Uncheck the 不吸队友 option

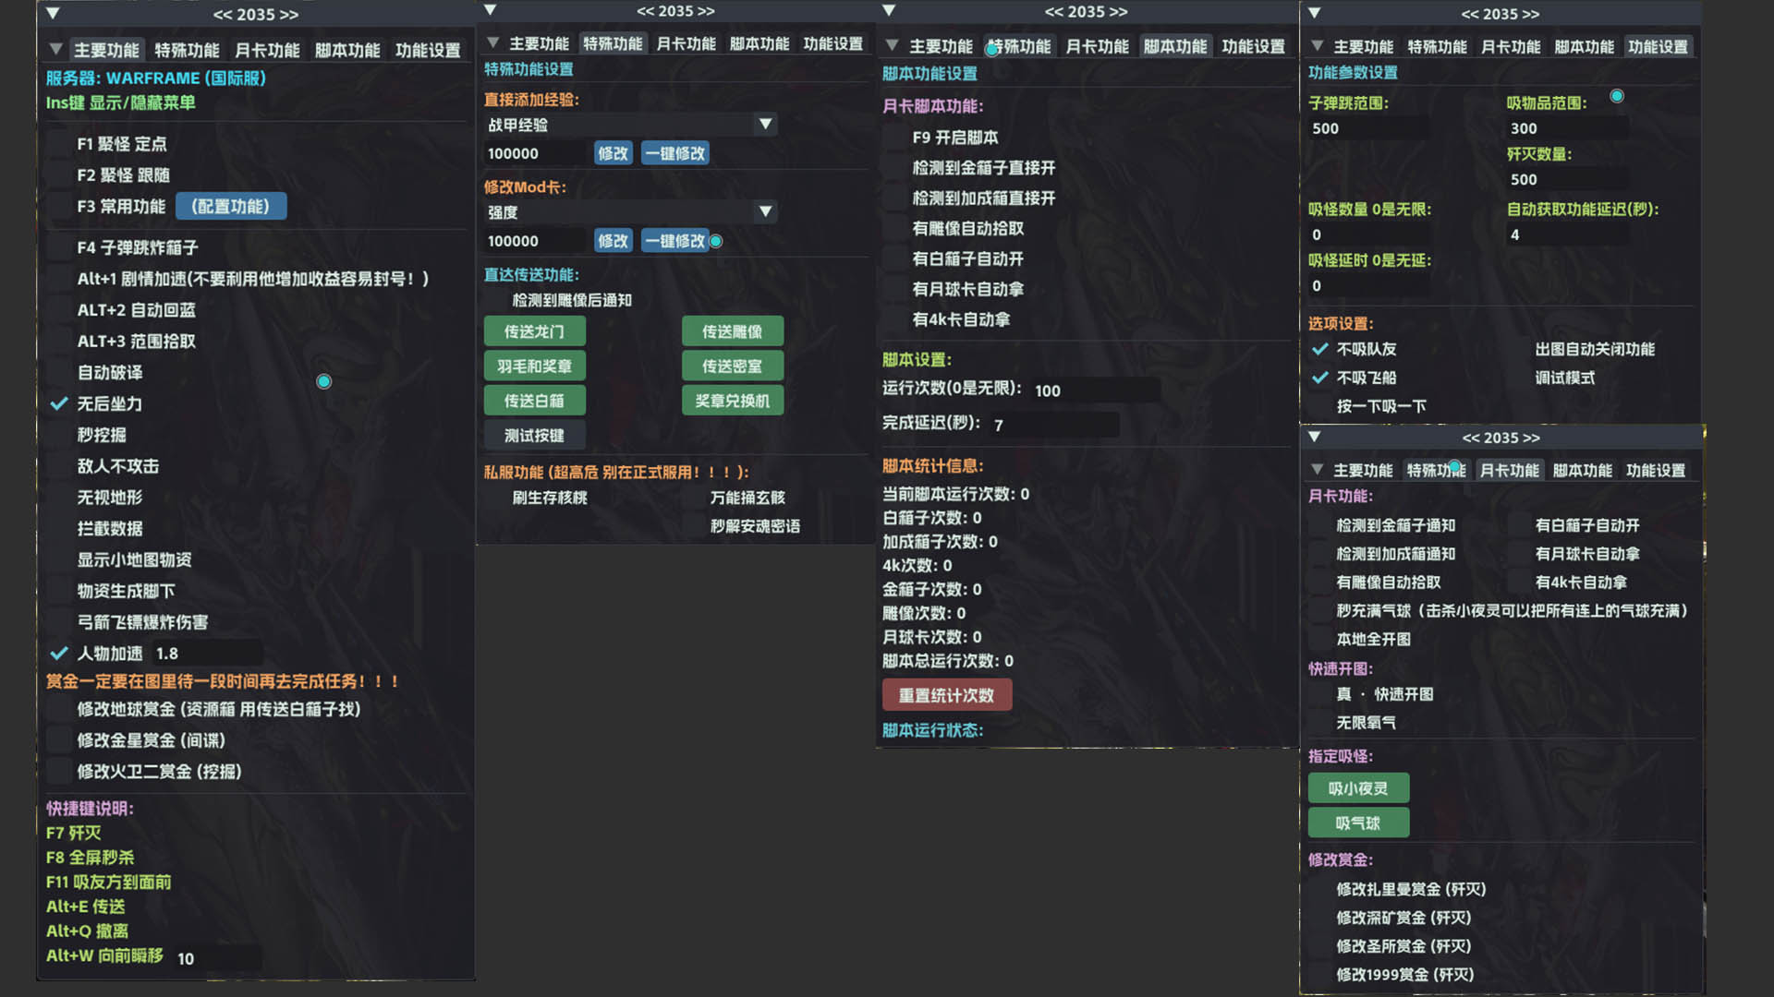click(x=1319, y=349)
